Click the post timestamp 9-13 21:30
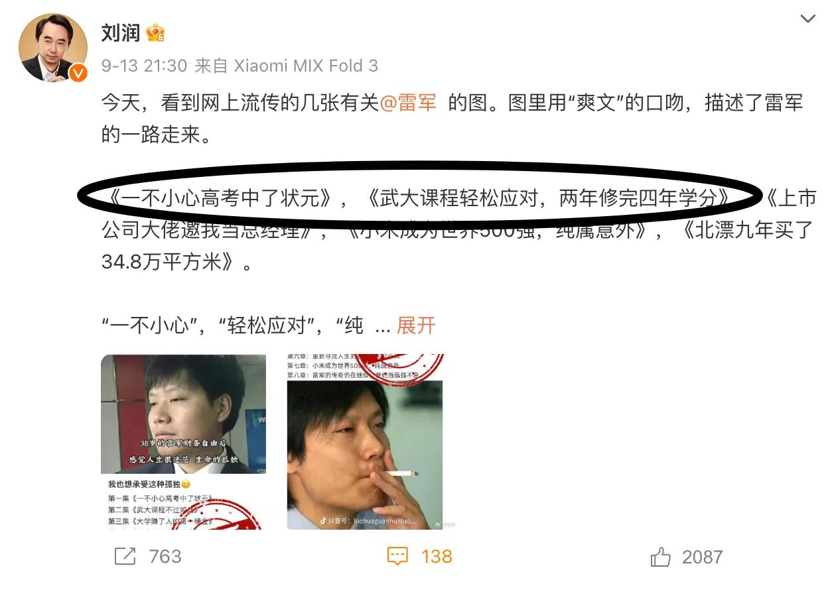This screenshot has width=828, height=590. (x=144, y=66)
